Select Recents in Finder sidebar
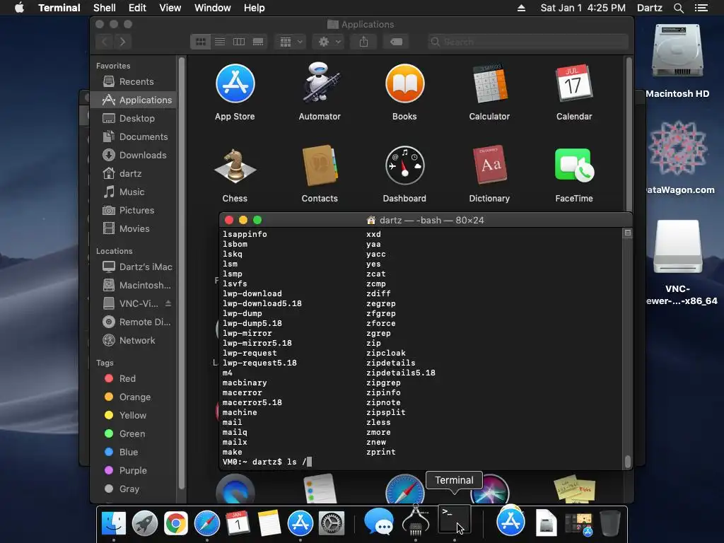The width and height of the screenshot is (724, 543). tap(133, 82)
